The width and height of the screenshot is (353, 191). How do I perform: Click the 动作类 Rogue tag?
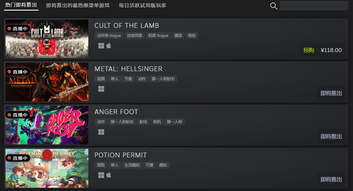point(109,35)
